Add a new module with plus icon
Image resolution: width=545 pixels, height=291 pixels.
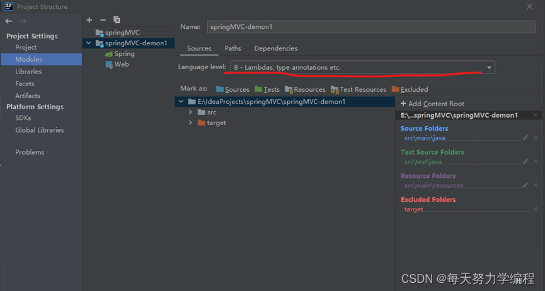[x=89, y=20]
